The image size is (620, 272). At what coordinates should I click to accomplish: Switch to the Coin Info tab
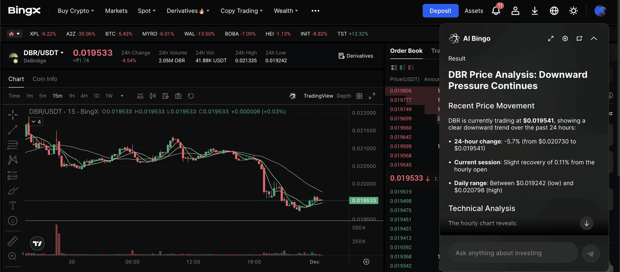(45, 79)
